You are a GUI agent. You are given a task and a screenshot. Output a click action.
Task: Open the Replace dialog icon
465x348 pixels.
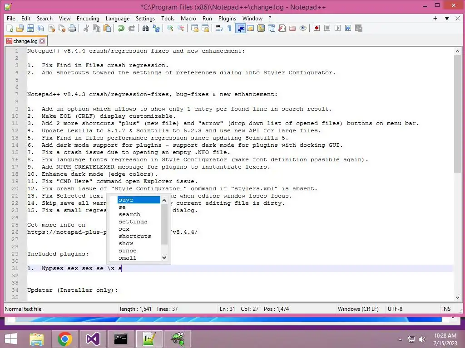[x=156, y=28]
